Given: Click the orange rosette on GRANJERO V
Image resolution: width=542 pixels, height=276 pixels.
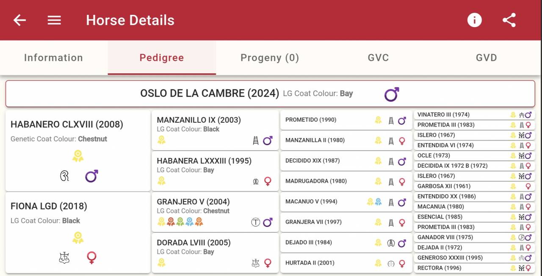Looking at the screenshot, I should (x=199, y=222).
